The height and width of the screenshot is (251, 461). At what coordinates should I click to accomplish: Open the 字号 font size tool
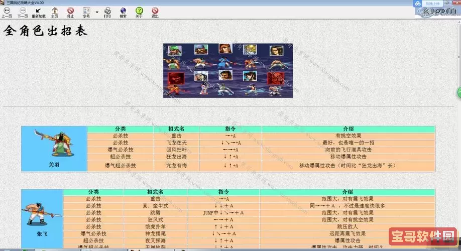[x=86, y=13]
